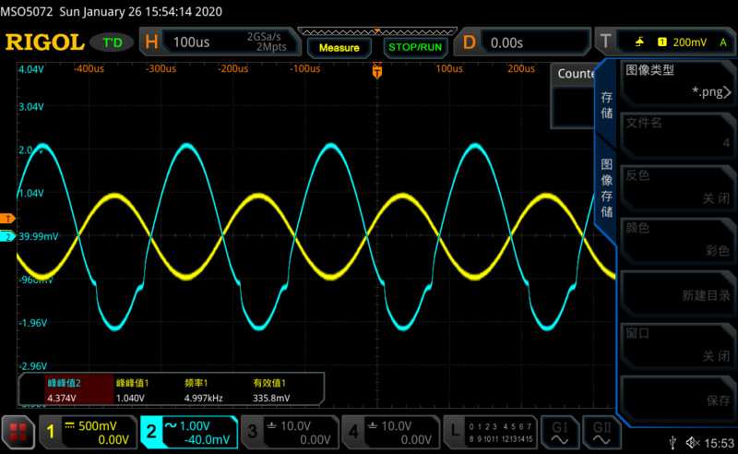The width and height of the screenshot is (738, 454).
Task: Select the GI waveform generator icon
Action: coord(560,431)
